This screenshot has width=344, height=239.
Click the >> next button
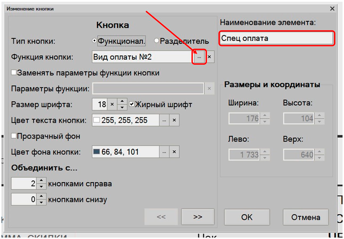tap(197, 217)
